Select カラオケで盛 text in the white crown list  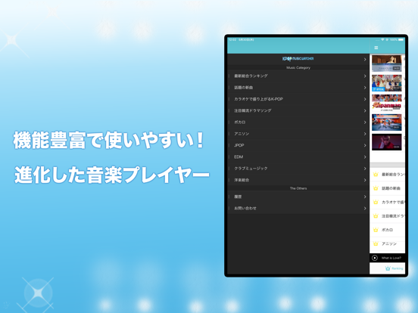(x=393, y=203)
